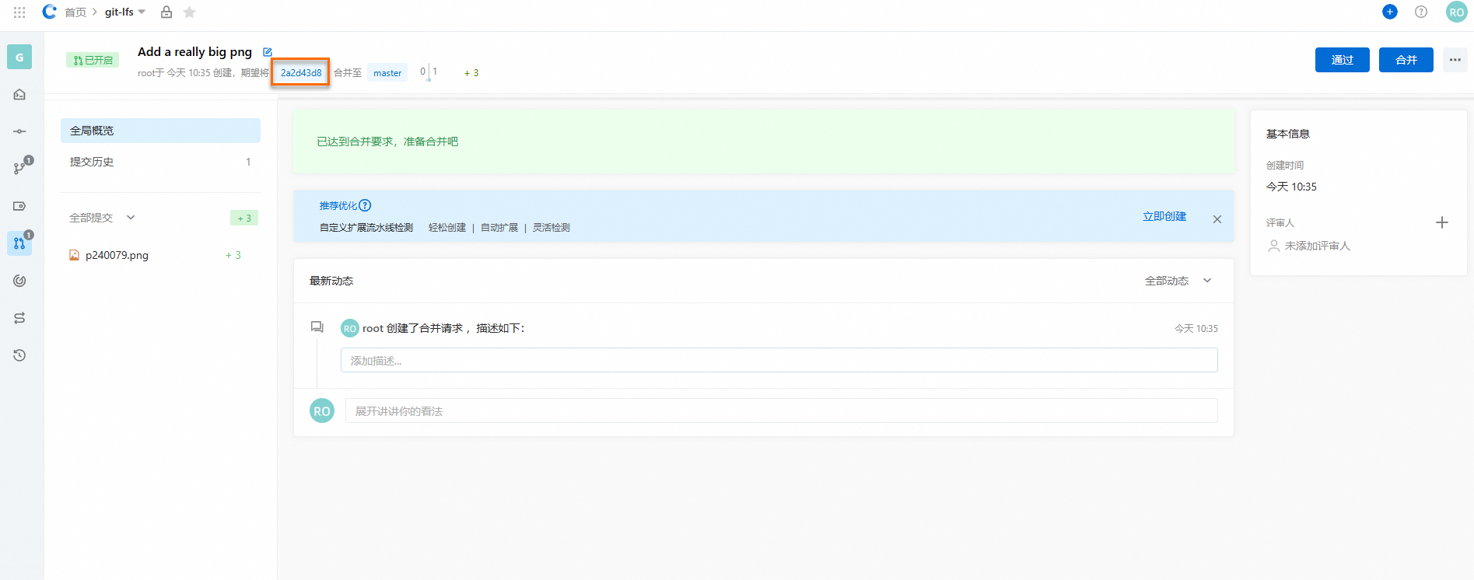The height and width of the screenshot is (580, 1474).
Task: Add a reviewer with plus icon
Action: [x=1441, y=222]
